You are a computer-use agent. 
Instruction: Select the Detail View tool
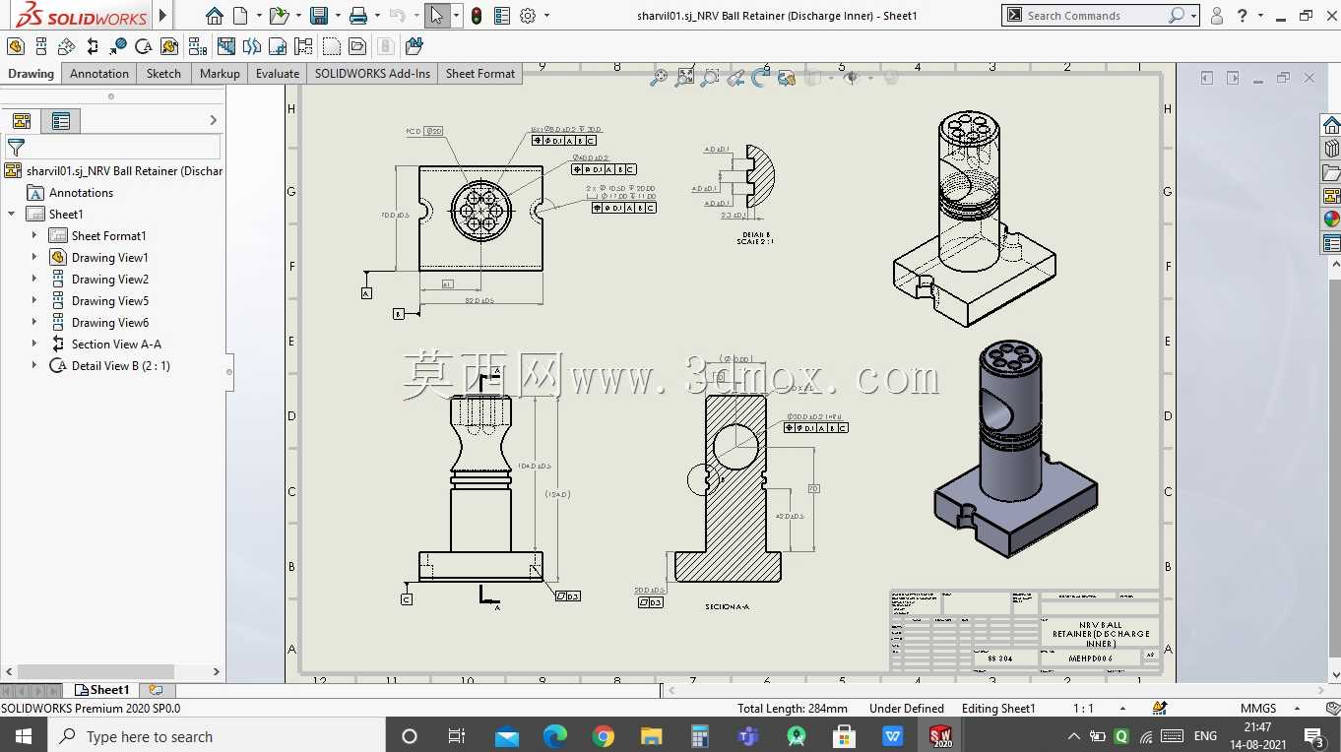click(x=144, y=46)
